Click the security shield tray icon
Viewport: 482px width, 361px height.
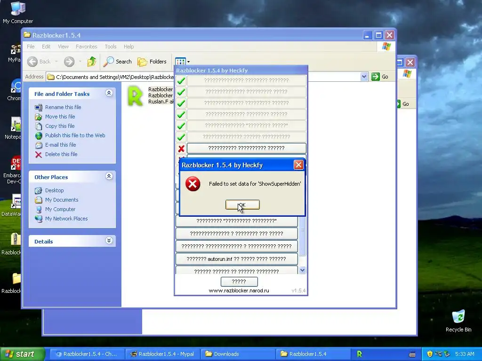[x=429, y=354]
